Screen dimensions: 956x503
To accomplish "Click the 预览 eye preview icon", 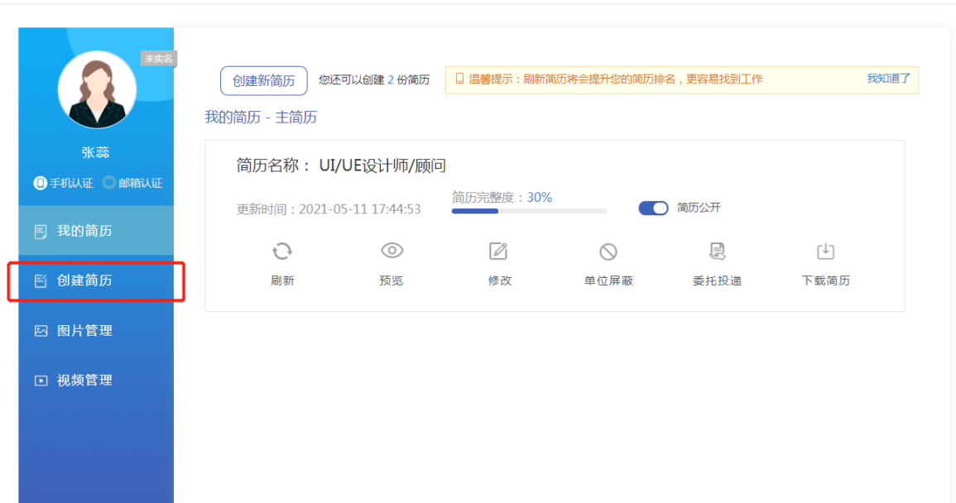I will tap(392, 251).
